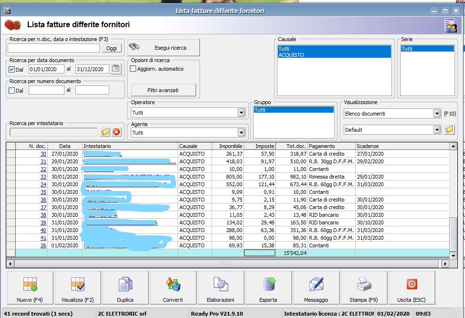Image resolution: width=465 pixels, height=318 pixels.
Task: Open the calendar picker next to date range
Action: (116, 69)
